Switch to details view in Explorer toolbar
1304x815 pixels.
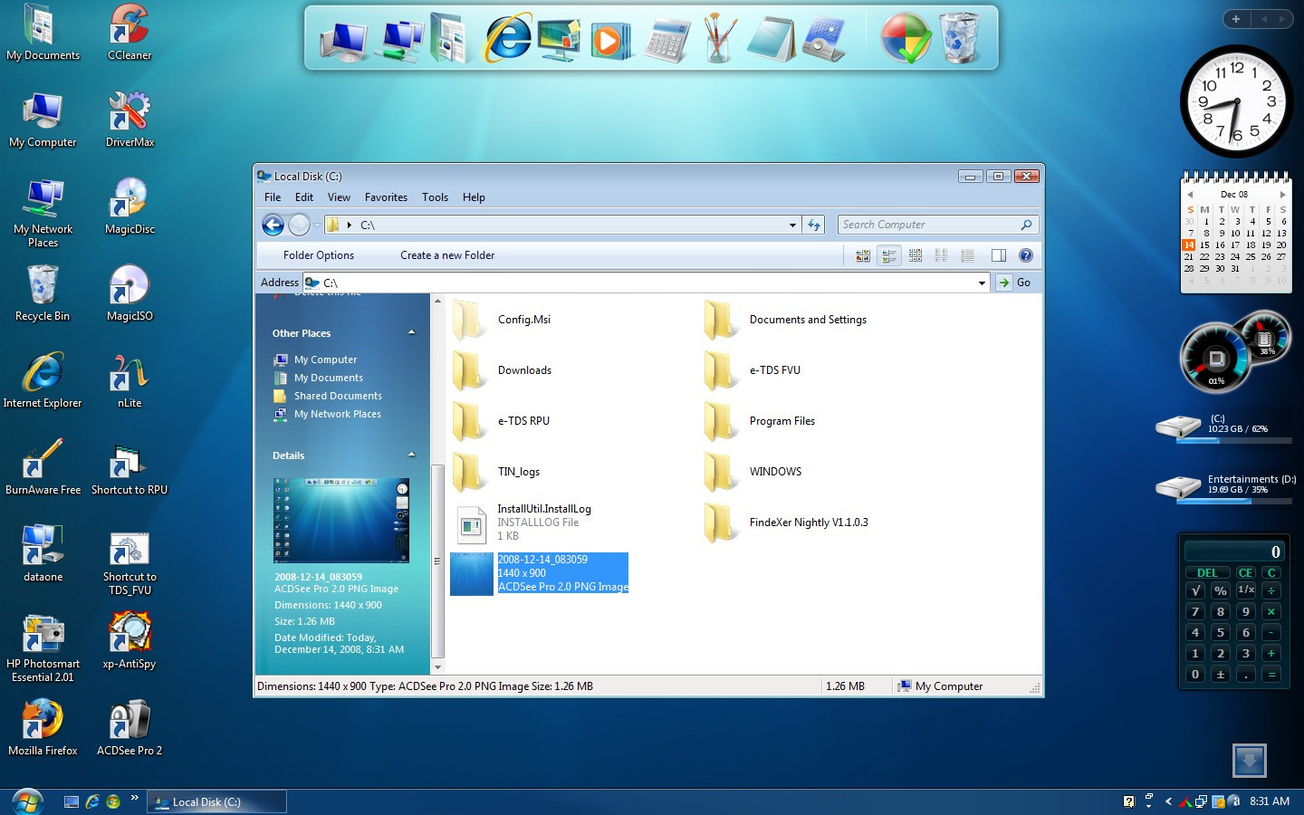pos(968,255)
